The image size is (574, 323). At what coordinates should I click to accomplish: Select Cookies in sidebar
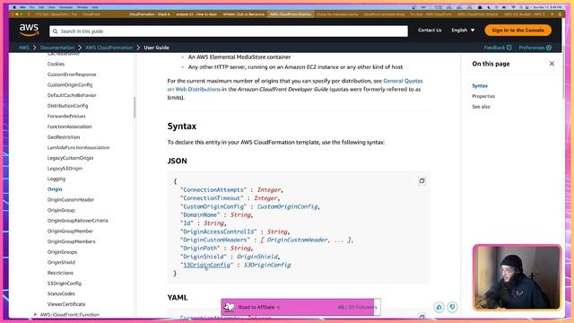(x=56, y=64)
